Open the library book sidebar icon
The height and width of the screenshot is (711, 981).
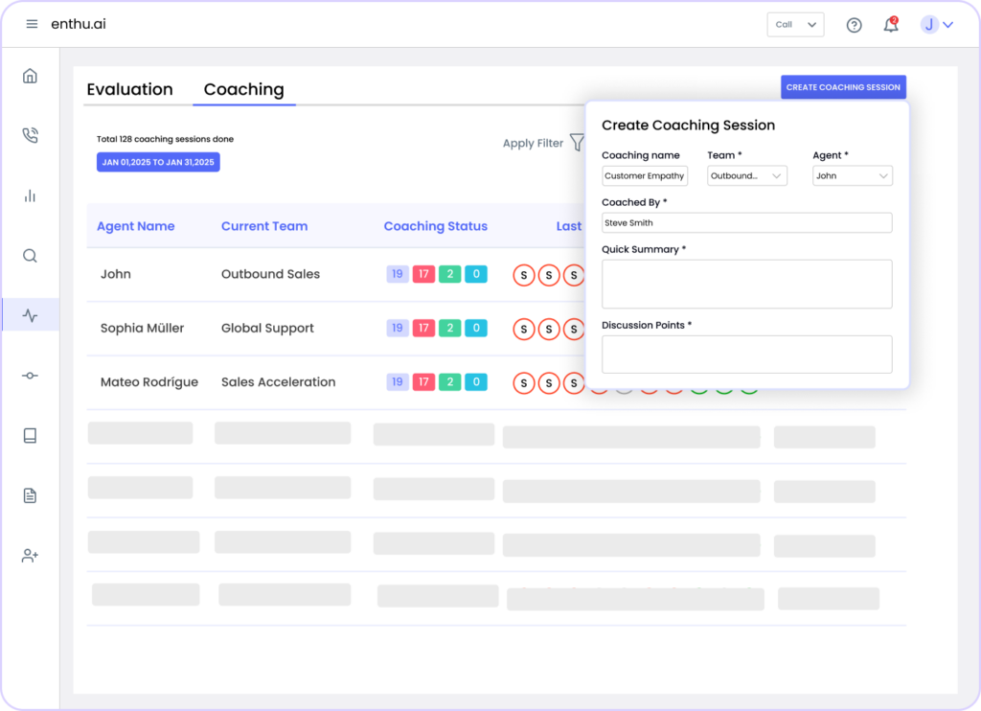pyautogui.click(x=30, y=435)
